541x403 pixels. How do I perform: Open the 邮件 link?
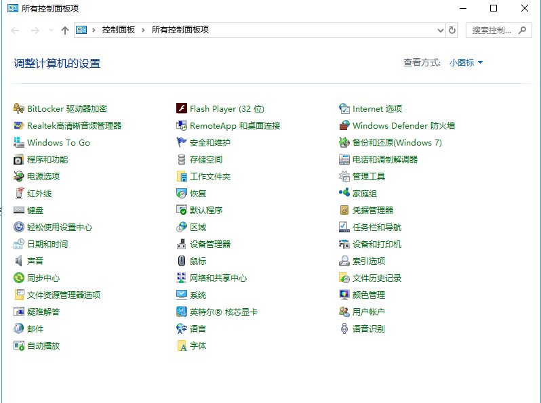(x=35, y=328)
